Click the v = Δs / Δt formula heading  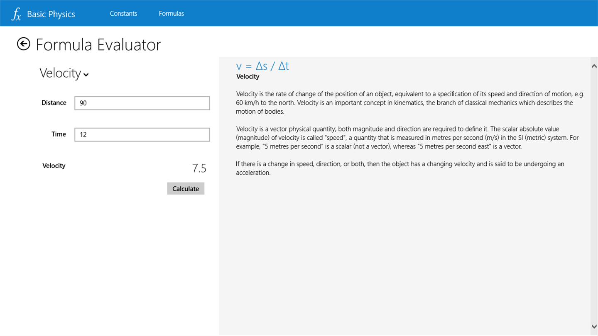coord(262,66)
